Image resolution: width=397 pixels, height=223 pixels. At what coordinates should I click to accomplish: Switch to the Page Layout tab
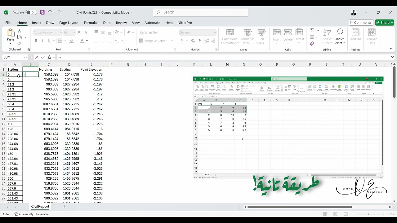pos(69,23)
